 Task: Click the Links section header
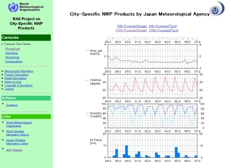coord(26,117)
